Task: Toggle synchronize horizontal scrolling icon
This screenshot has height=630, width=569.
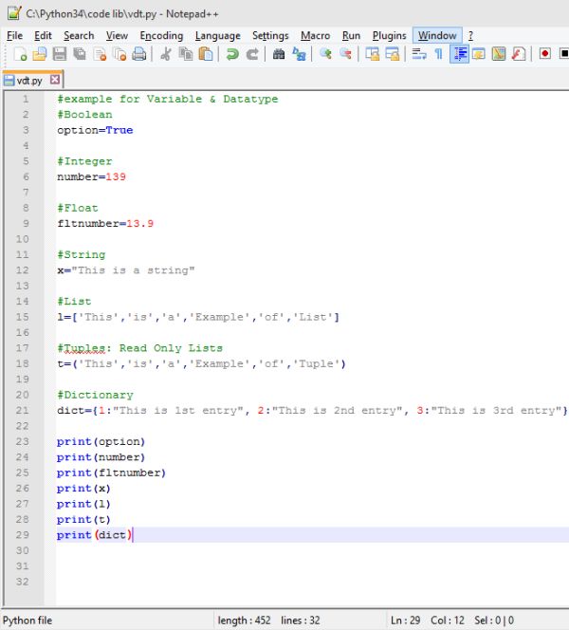Action: click(392, 53)
